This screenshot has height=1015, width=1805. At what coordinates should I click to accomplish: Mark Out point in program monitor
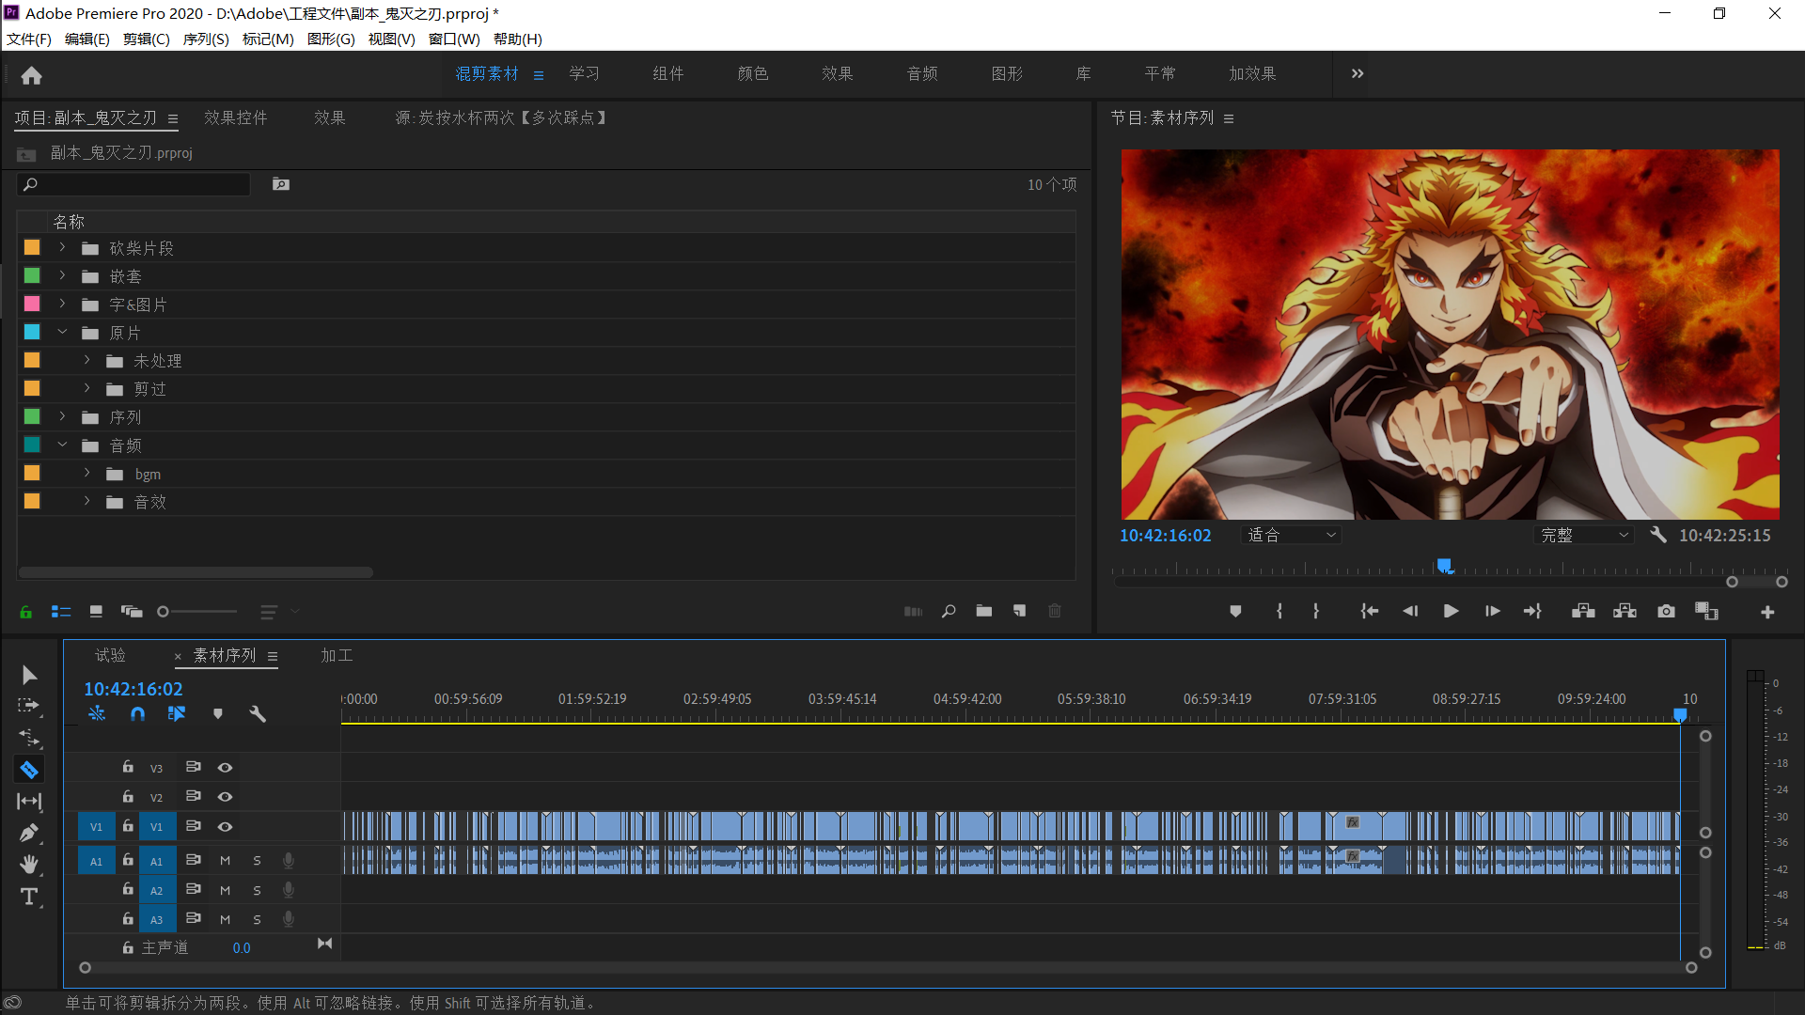pos(1315,612)
